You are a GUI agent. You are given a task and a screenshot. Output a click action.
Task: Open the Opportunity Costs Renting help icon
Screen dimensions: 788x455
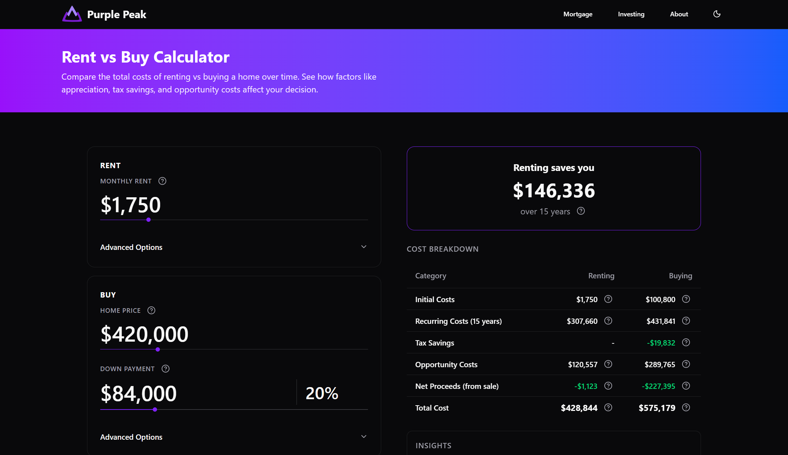click(x=608, y=364)
